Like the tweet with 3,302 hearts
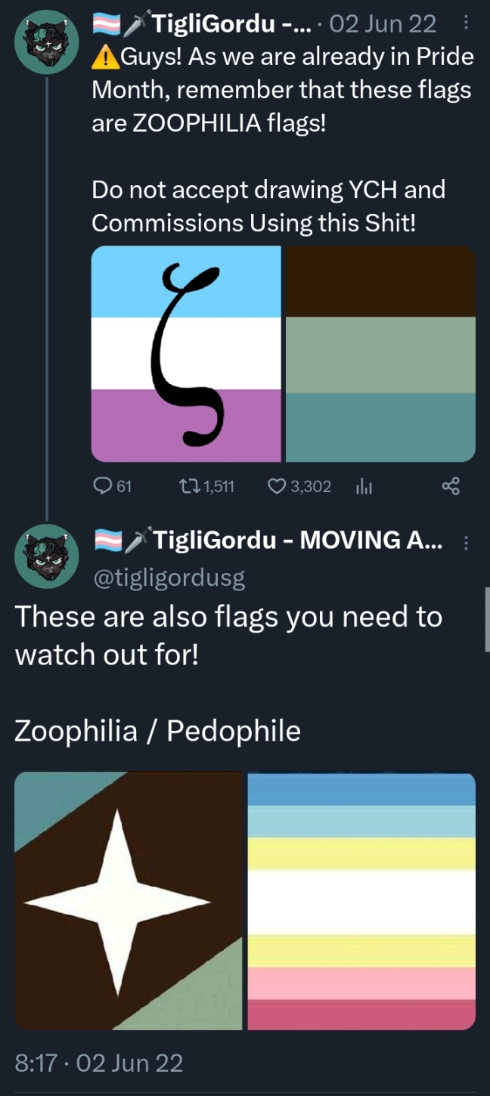490x1096 pixels. click(277, 486)
